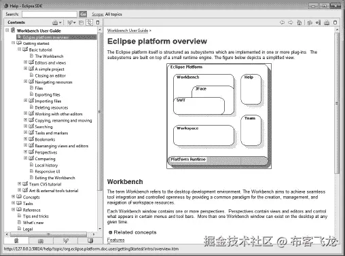345x256 pixels.
Task: Select Working with other editors item
Action: coord(58,114)
